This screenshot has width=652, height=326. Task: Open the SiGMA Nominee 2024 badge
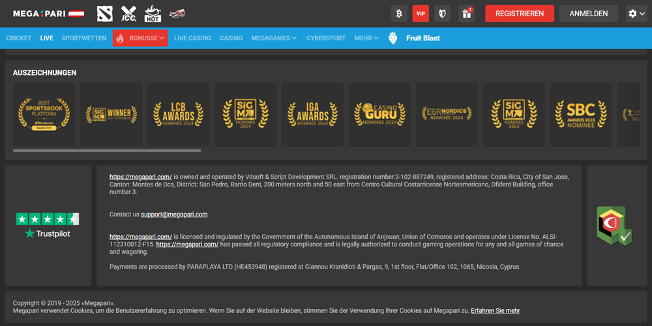tap(245, 114)
